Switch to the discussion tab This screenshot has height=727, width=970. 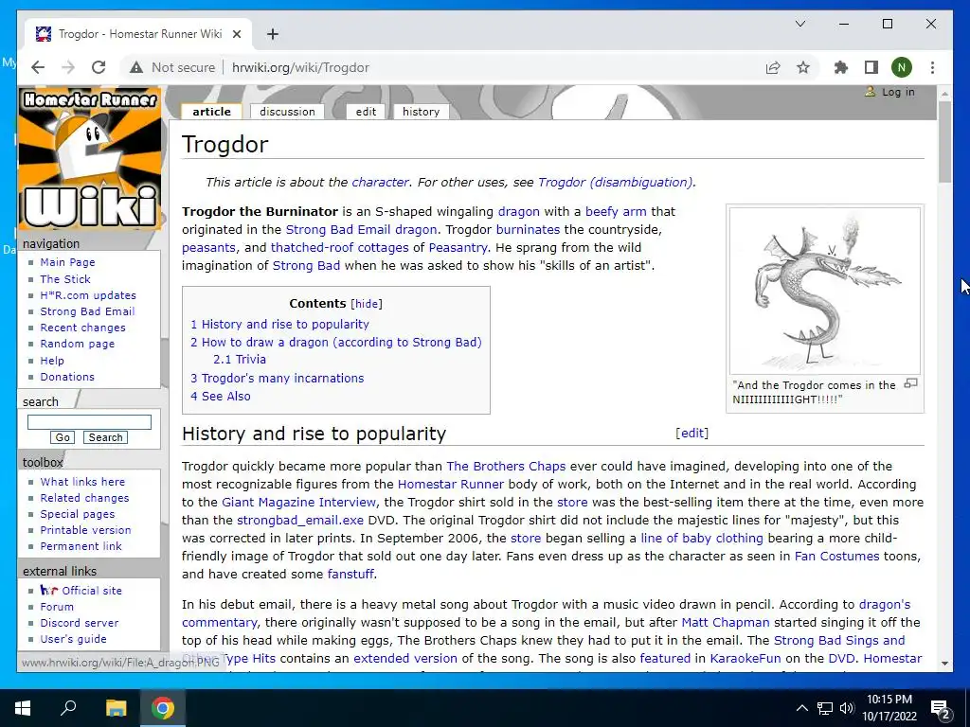pyautogui.click(x=287, y=112)
